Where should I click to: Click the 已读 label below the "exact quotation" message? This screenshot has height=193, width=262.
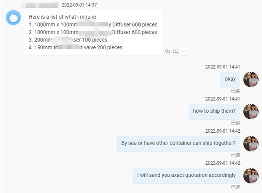pyautogui.click(x=236, y=187)
